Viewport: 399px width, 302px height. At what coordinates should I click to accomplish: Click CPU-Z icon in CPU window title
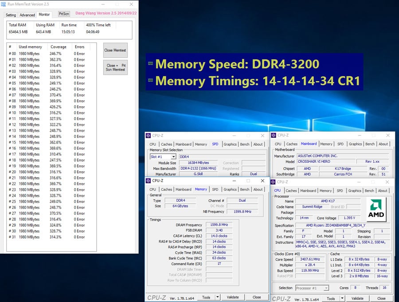click(273, 182)
